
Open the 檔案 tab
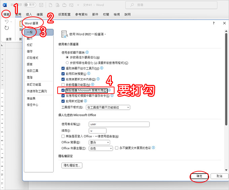[6, 14]
